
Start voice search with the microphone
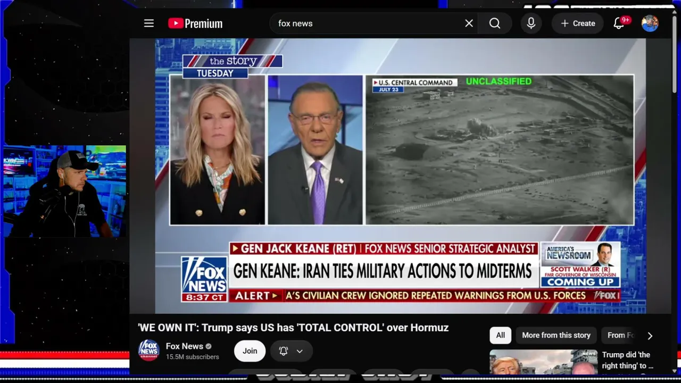coord(531,23)
